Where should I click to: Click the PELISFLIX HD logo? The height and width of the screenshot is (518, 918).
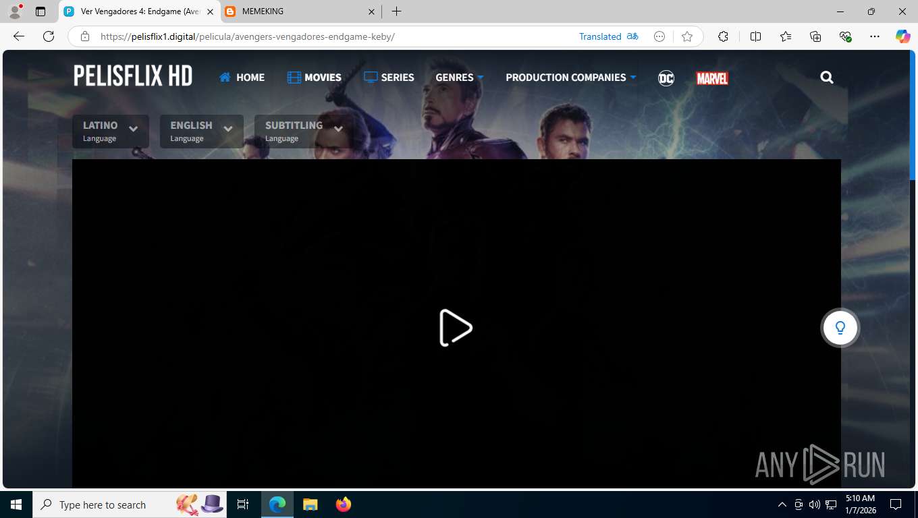(x=133, y=76)
